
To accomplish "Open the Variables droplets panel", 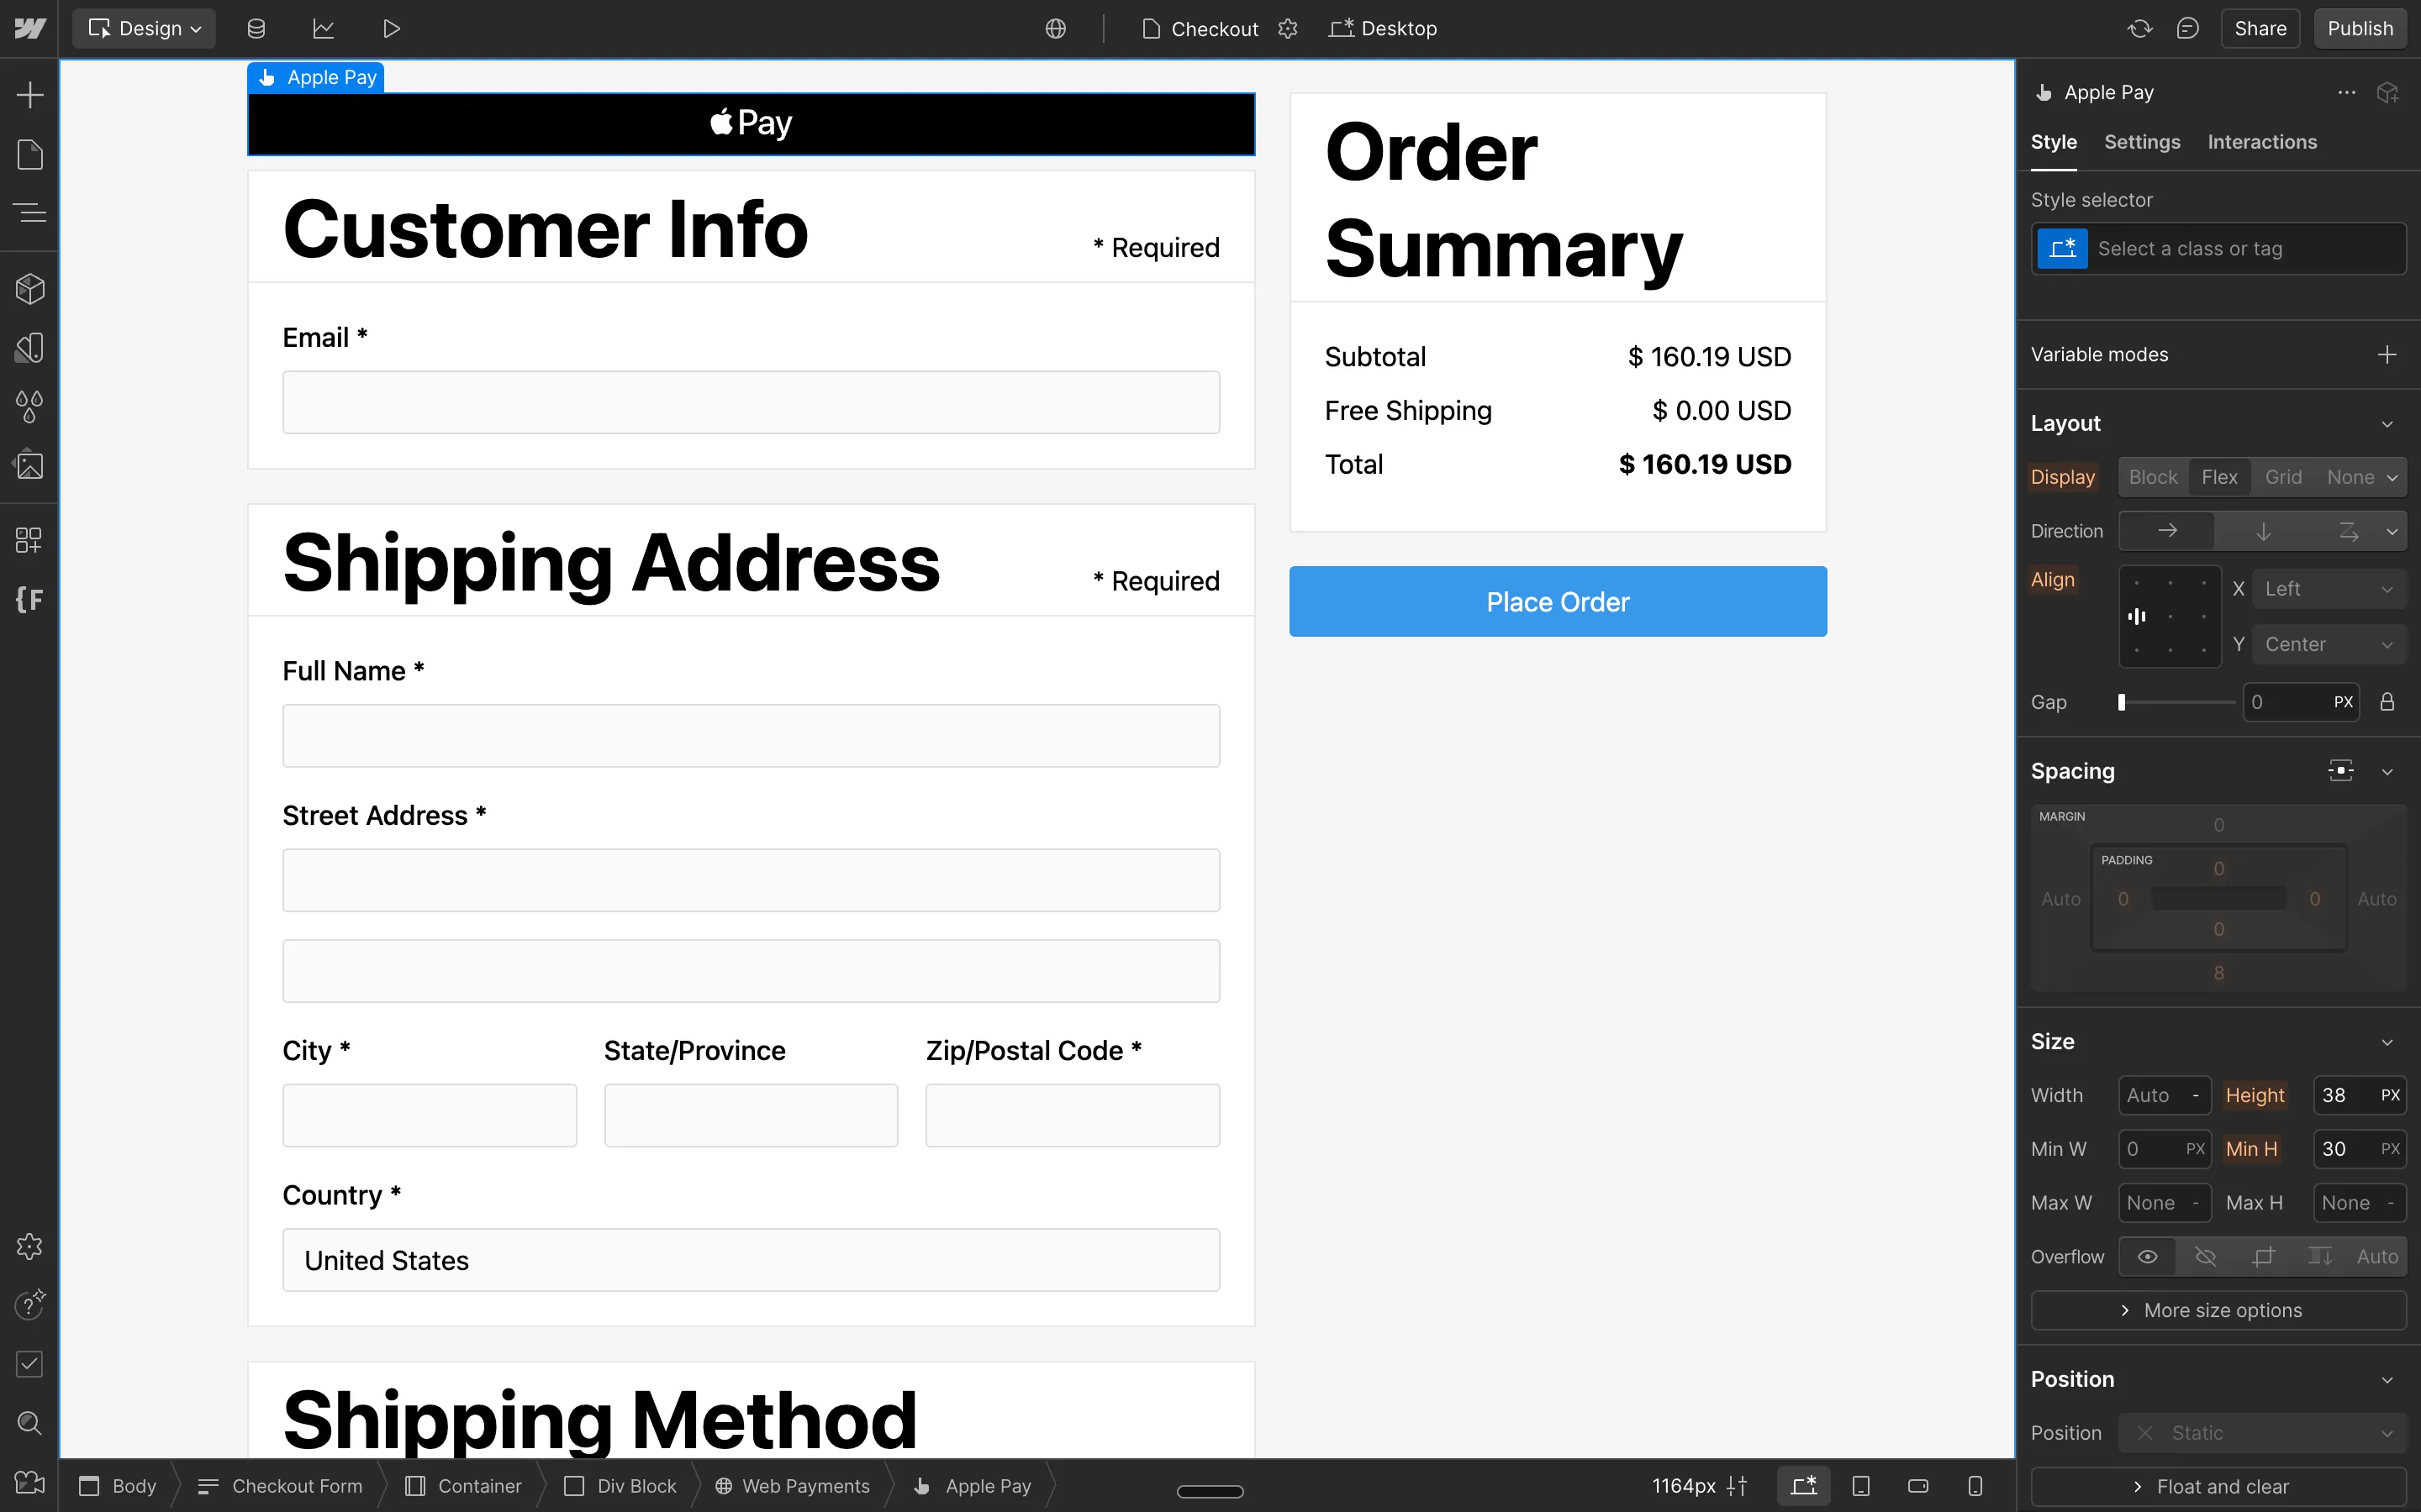I will 29,406.
